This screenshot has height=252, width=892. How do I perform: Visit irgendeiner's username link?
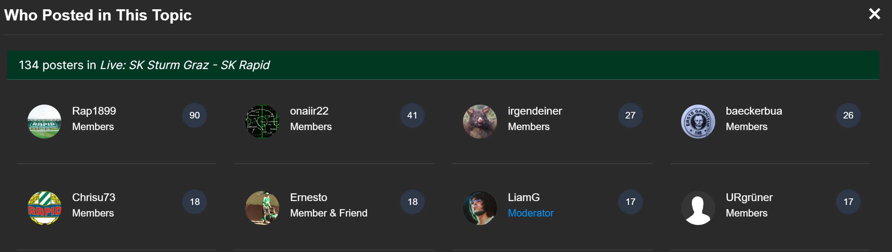tap(535, 111)
